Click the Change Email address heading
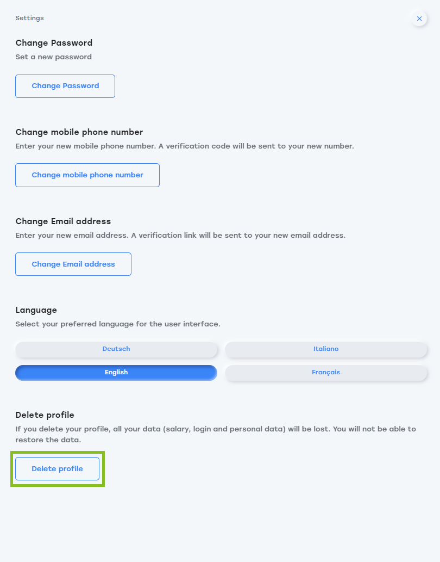The height and width of the screenshot is (562, 440). (x=63, y=221)
